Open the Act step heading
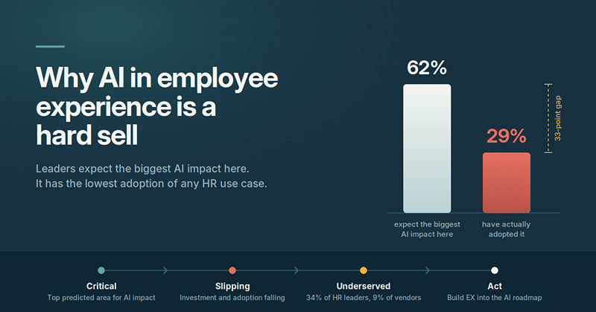Screen dimensions: 596x312 click(495, 286)
